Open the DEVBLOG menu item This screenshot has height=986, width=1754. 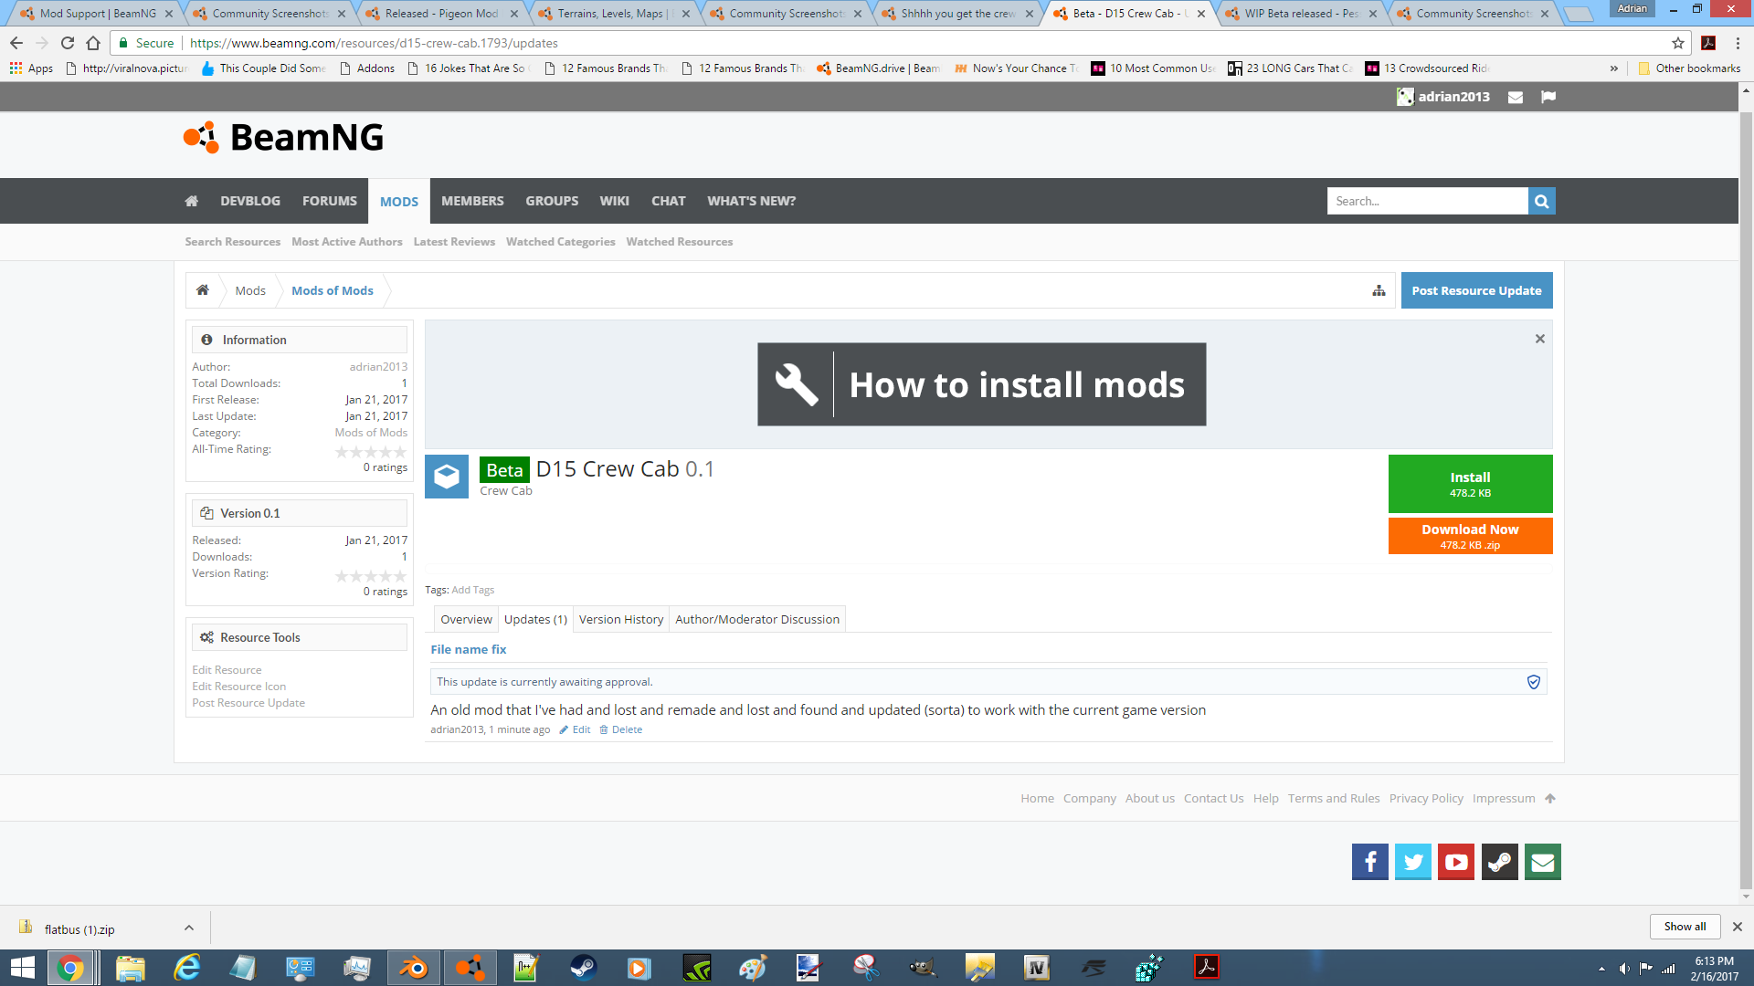[x=250, y=201]
